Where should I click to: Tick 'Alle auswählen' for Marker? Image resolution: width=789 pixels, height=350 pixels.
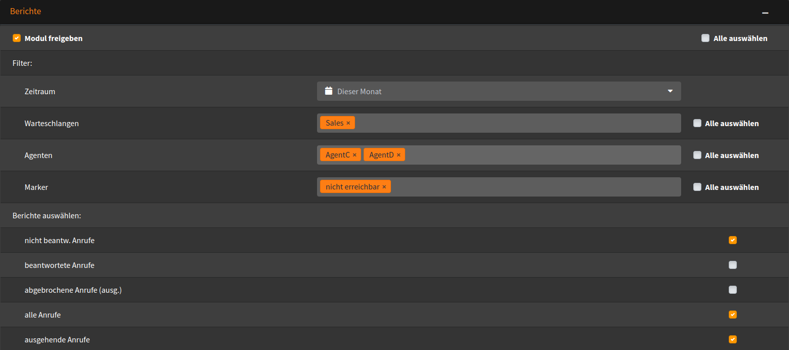pos(697,187)
